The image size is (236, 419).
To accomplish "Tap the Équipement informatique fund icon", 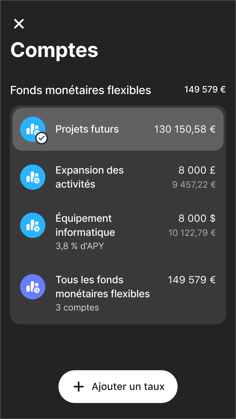I will pos(32,225).
